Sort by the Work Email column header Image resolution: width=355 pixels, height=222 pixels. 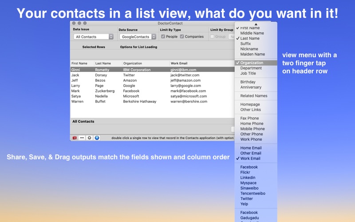click(202, 63)
